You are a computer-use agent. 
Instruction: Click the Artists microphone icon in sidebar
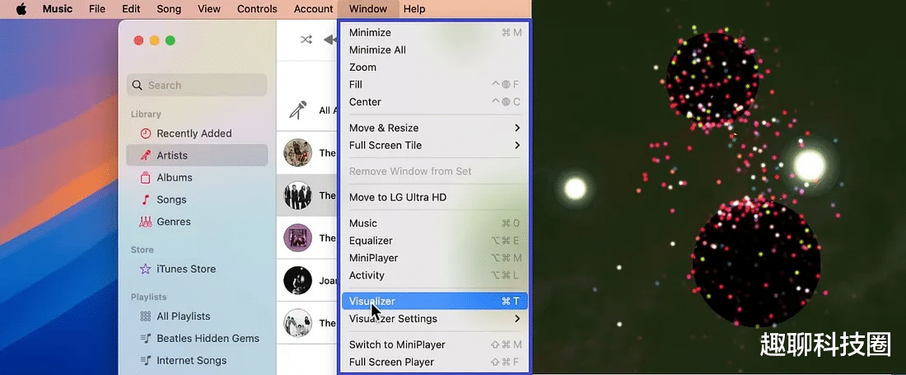tap(146, 156)
